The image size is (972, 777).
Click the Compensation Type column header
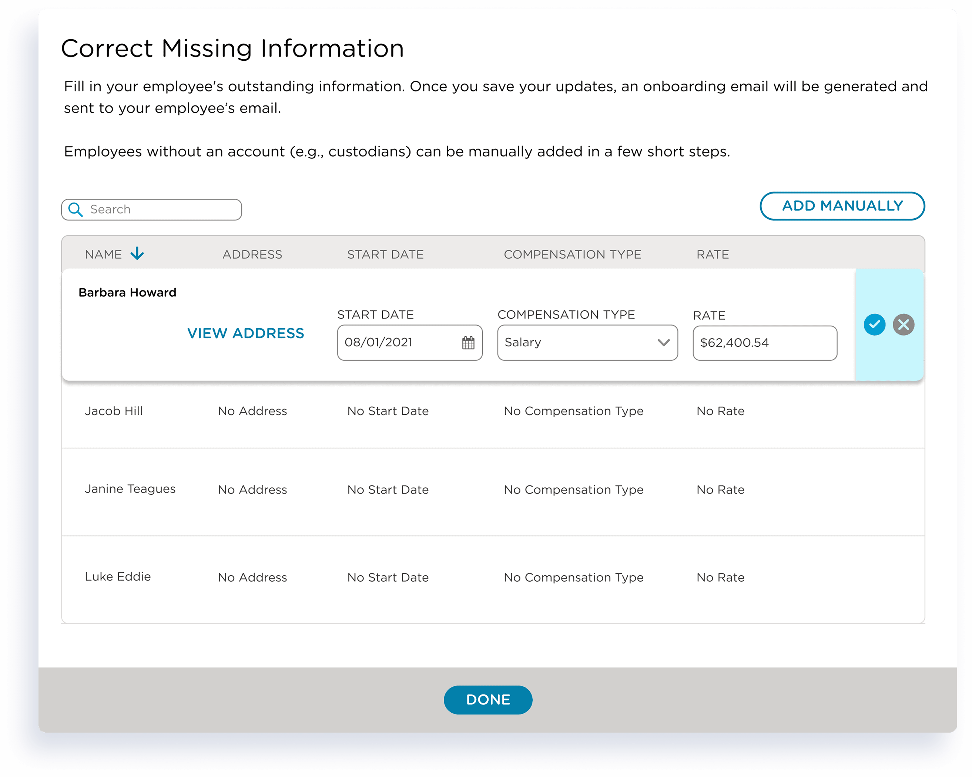point(572,255)
